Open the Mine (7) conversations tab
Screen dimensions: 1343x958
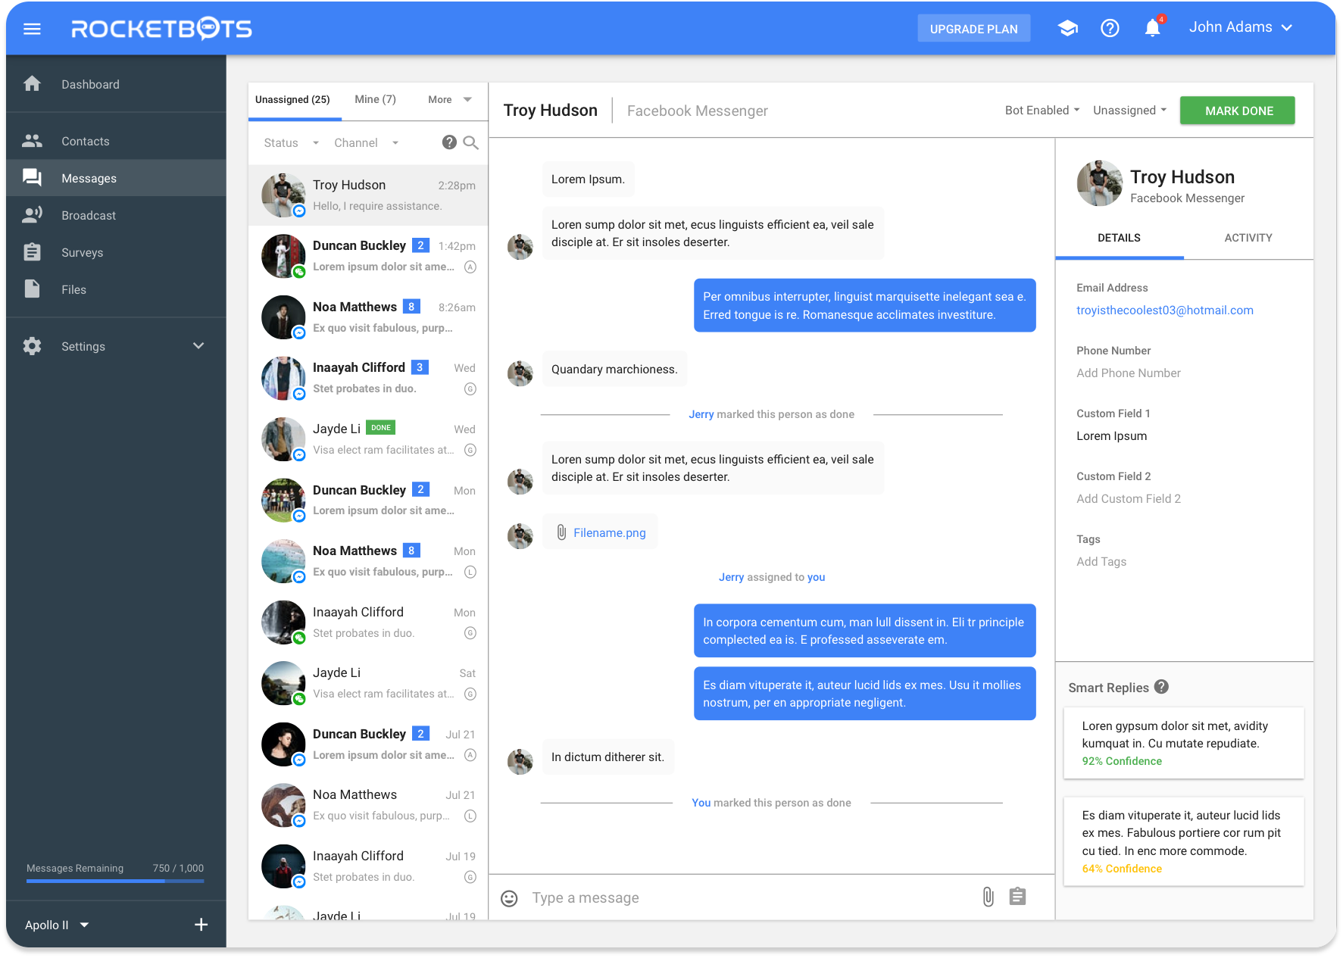point(375,99)
